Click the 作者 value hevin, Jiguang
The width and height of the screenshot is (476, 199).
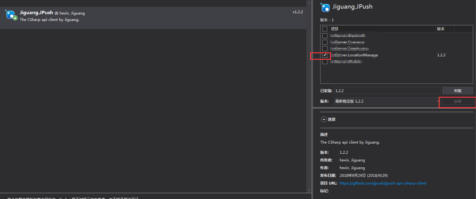tap(352, 168)
